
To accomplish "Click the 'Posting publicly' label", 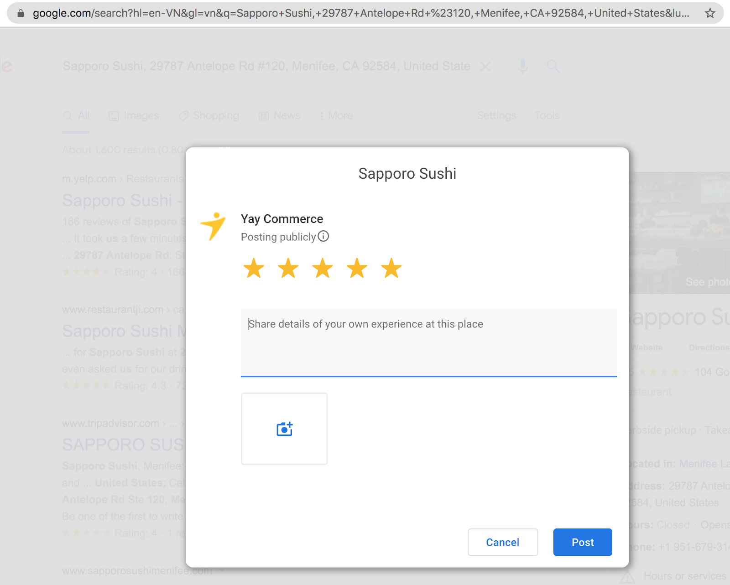I will click(x=278, y=237).
